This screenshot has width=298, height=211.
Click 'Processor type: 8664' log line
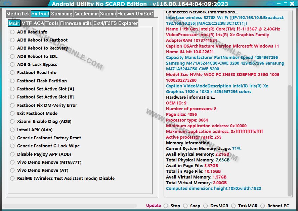187,120
